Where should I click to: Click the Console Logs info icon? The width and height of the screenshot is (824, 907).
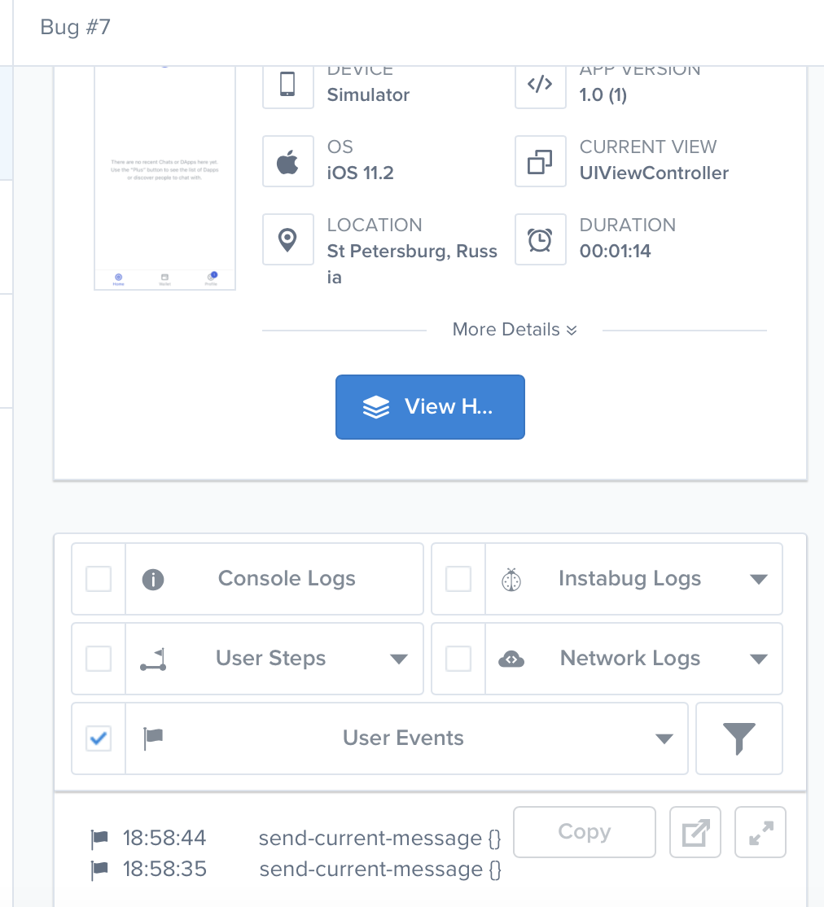click(153, 579)
